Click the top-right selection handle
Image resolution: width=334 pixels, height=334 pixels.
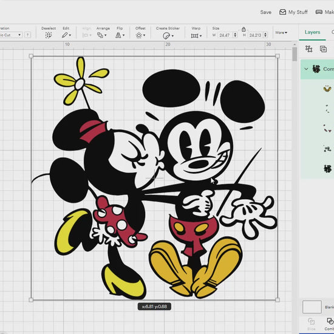(278, 56)
